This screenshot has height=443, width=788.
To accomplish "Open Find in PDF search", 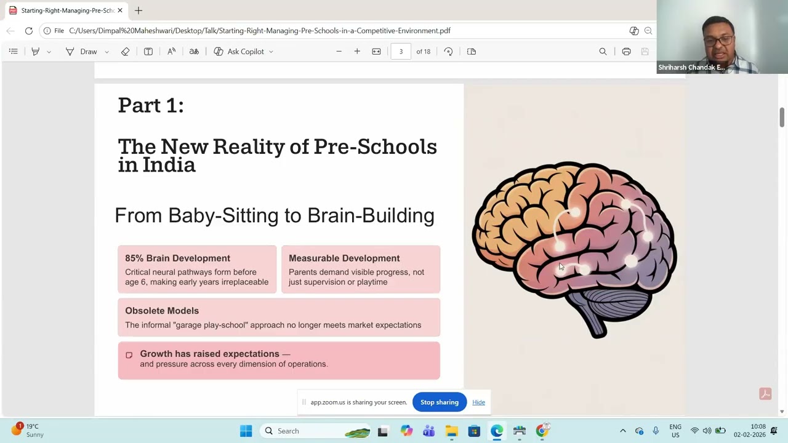I will point(603,52).
